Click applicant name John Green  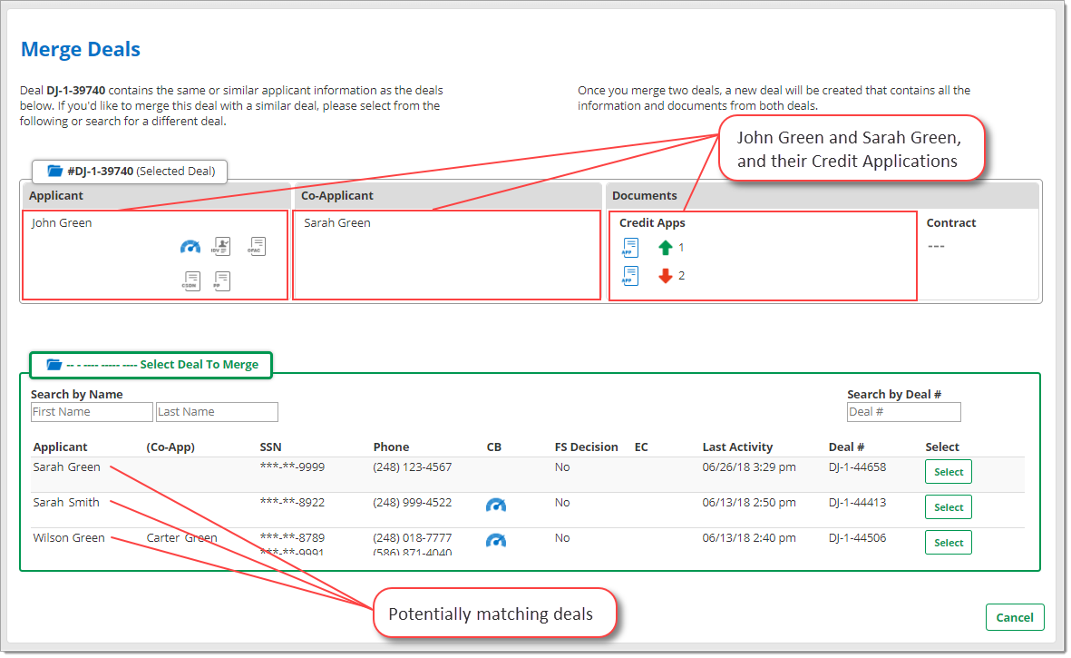62,222
